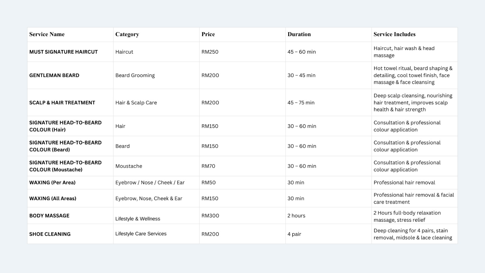The height and width of the screenshot is (273, 485).
Task: Click the Lifestyle Care Services category cell
Action: [x=141, y=234]
